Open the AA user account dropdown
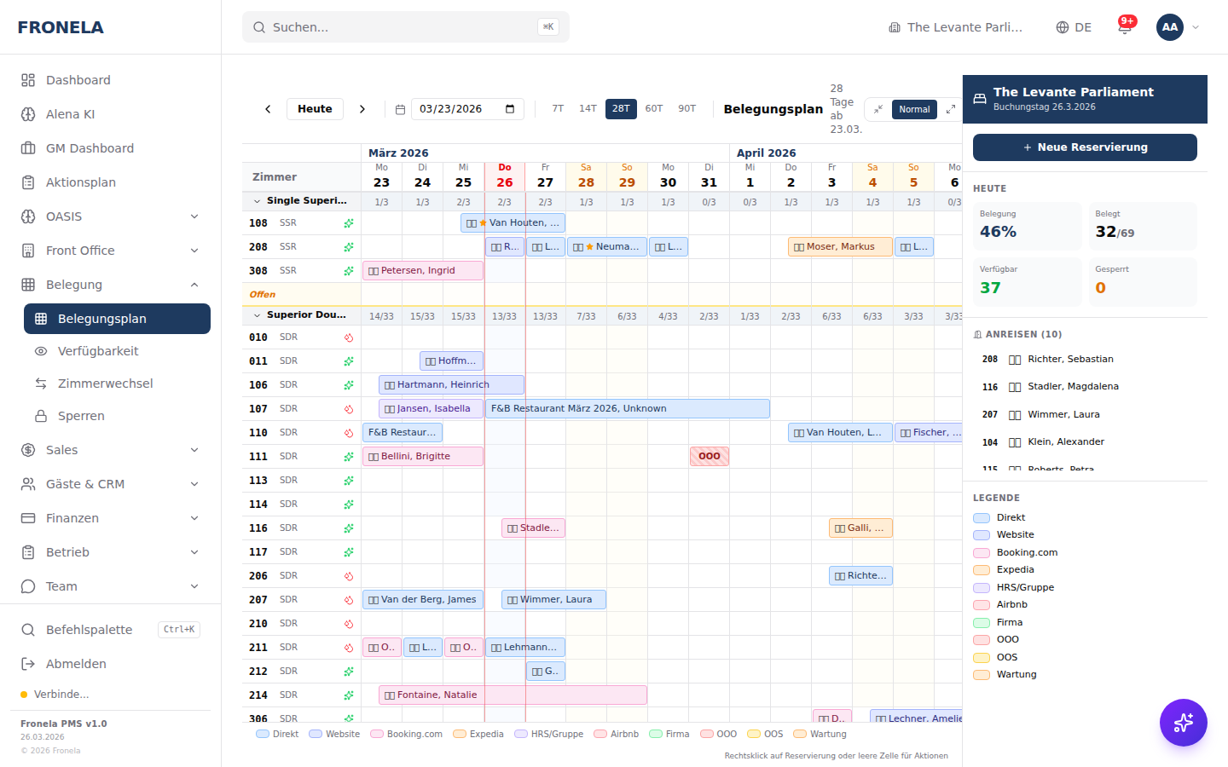Viewport: 1228px width, 767px height. coord(1178,27)
